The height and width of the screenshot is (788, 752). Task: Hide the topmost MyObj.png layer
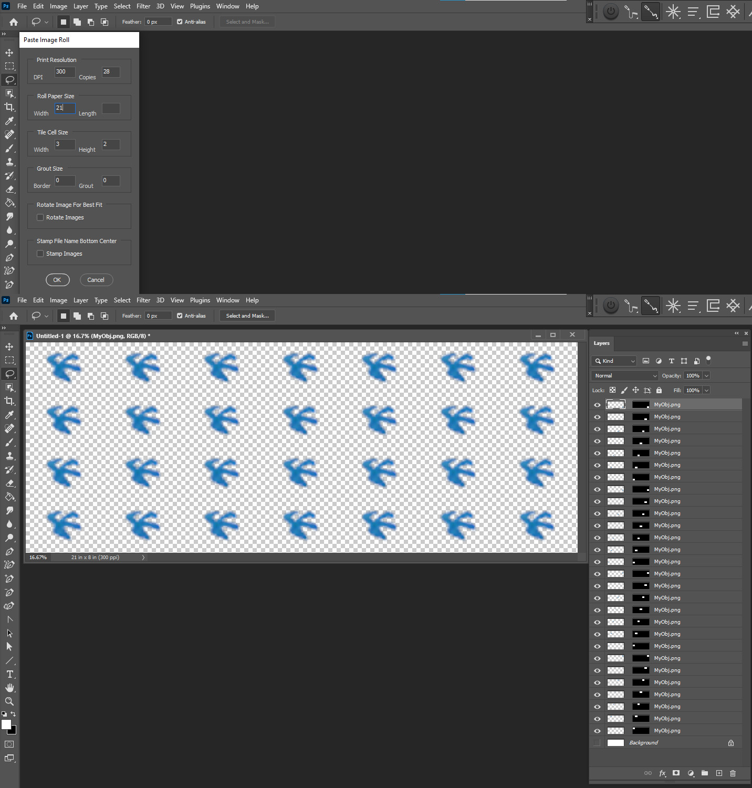pyautogui.click(x=597, y=404)
